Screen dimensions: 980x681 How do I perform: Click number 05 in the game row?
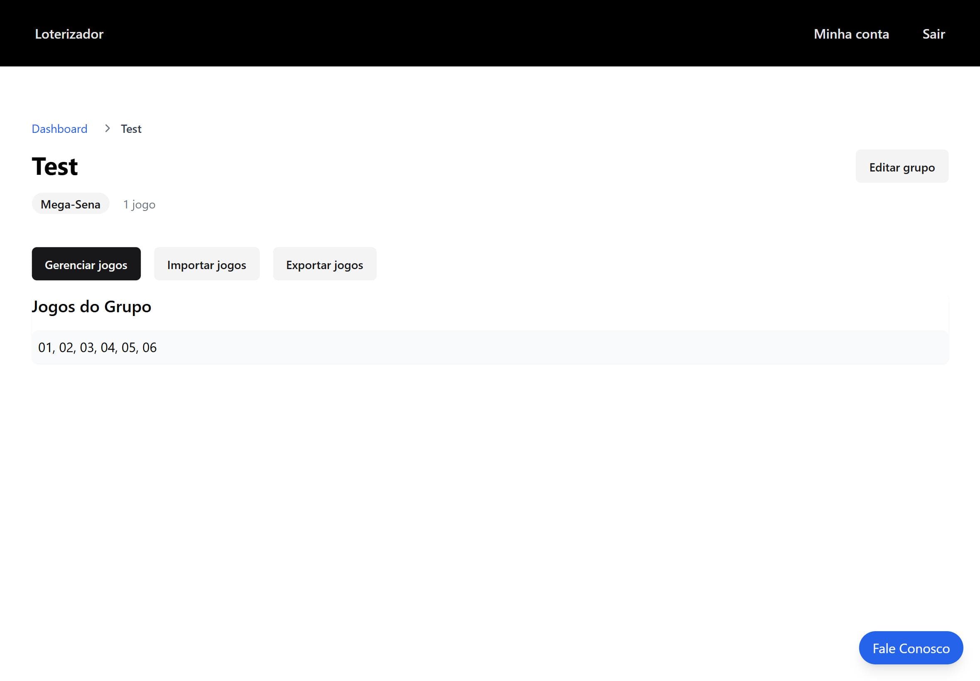128,347
